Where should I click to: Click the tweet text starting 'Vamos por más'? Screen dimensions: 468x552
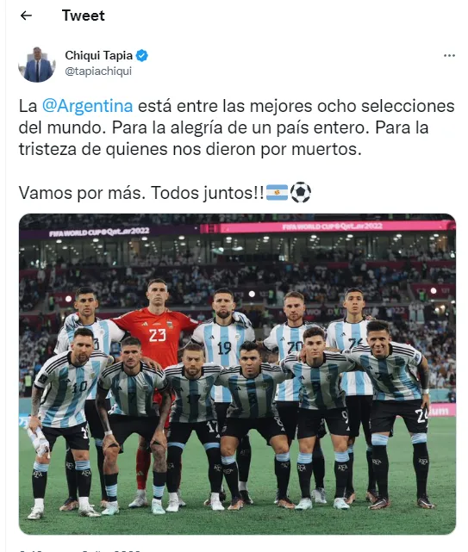(141, 193)
